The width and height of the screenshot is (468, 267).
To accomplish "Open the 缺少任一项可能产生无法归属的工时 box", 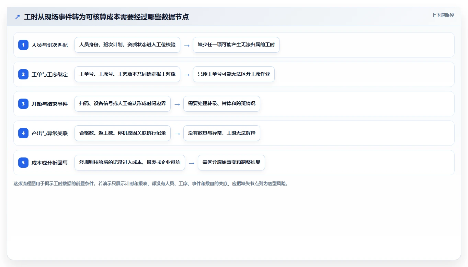I will 236,45.
